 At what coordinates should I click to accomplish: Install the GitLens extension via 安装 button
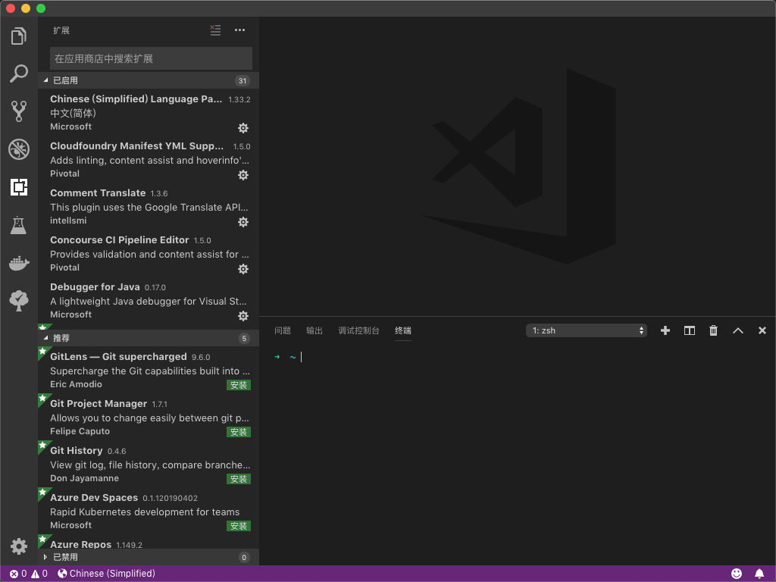pyautogui.click(x=238, y=385)
